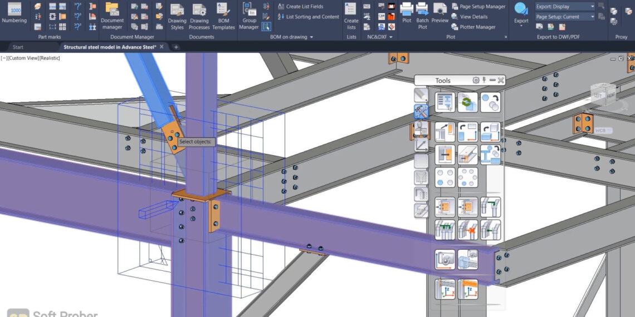The image size is (635, 317).
Task: Click the green refresh arrows update tool
Action: tap(468, 102)
